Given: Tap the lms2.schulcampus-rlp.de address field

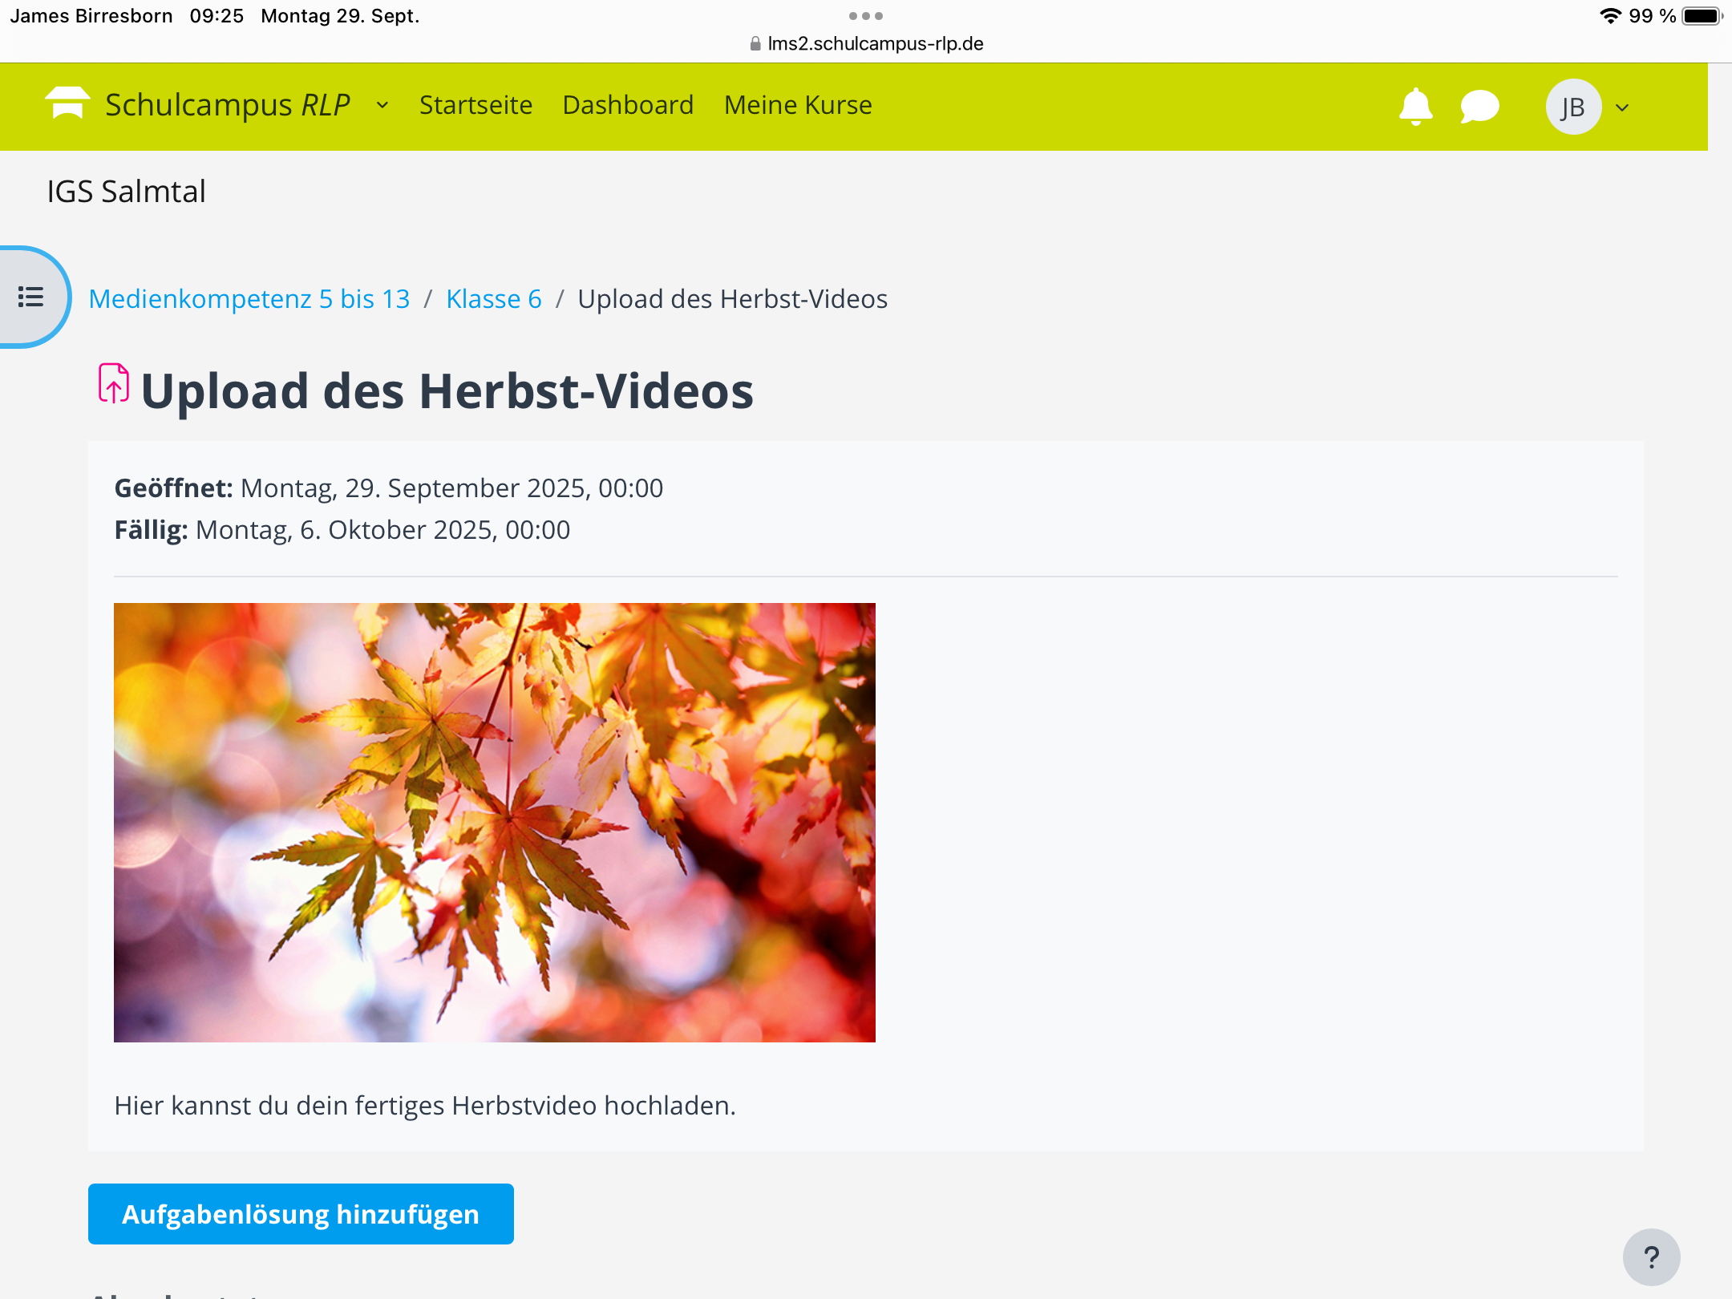Looking at the screenshot, I should pyautogui.click(x=875, y=44).
